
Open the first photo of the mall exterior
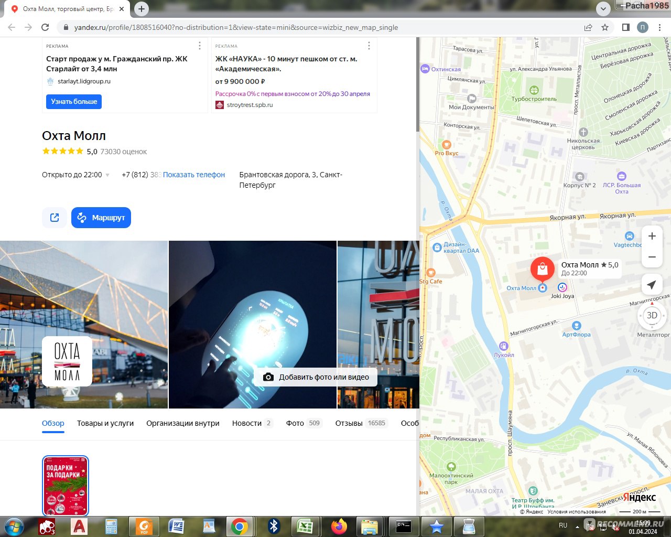tap(84, 324)
